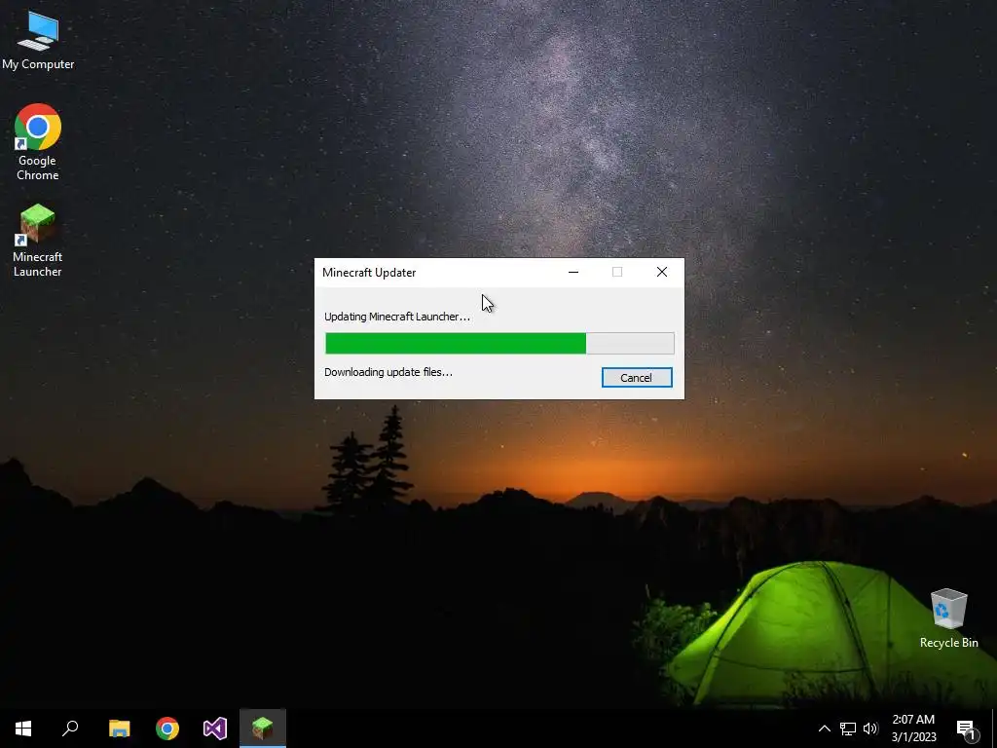Click the Minecraft Updater title text
Screen dimensions: 997x748
[369, 273]
